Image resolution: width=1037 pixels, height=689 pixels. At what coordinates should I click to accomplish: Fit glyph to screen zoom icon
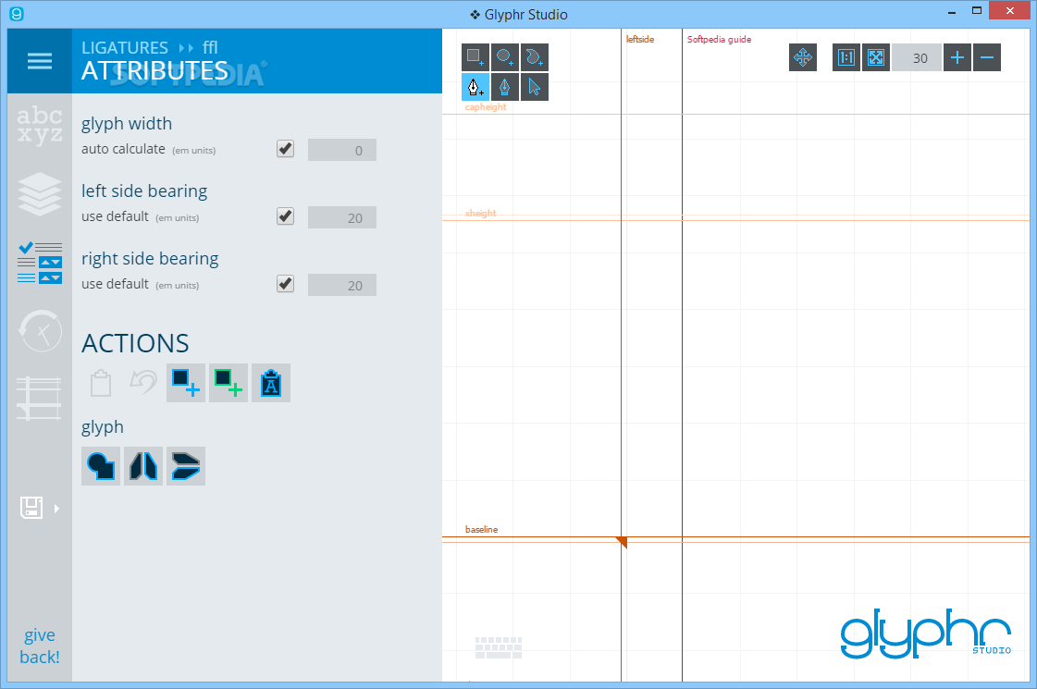pyautogui.click(x=876, y=57)
